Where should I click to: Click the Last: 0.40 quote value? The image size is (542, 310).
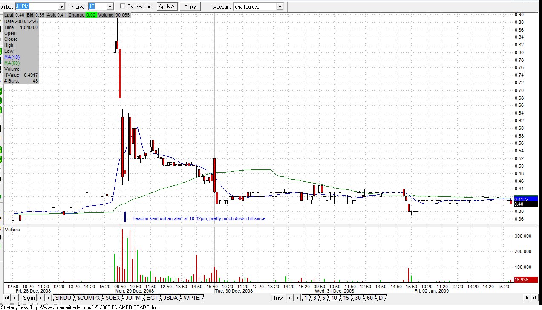[14, 15]
